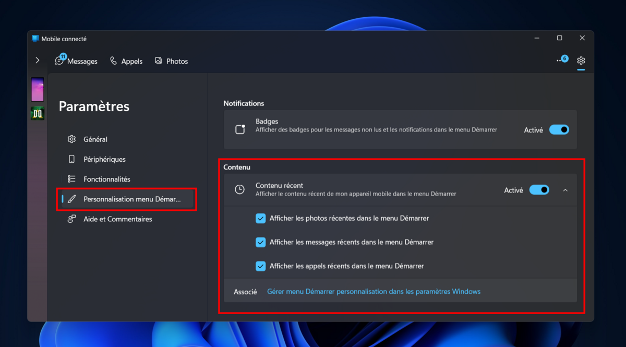
Task: Click the Périphériques phone icon in sidebar
Action: (72, 159)
